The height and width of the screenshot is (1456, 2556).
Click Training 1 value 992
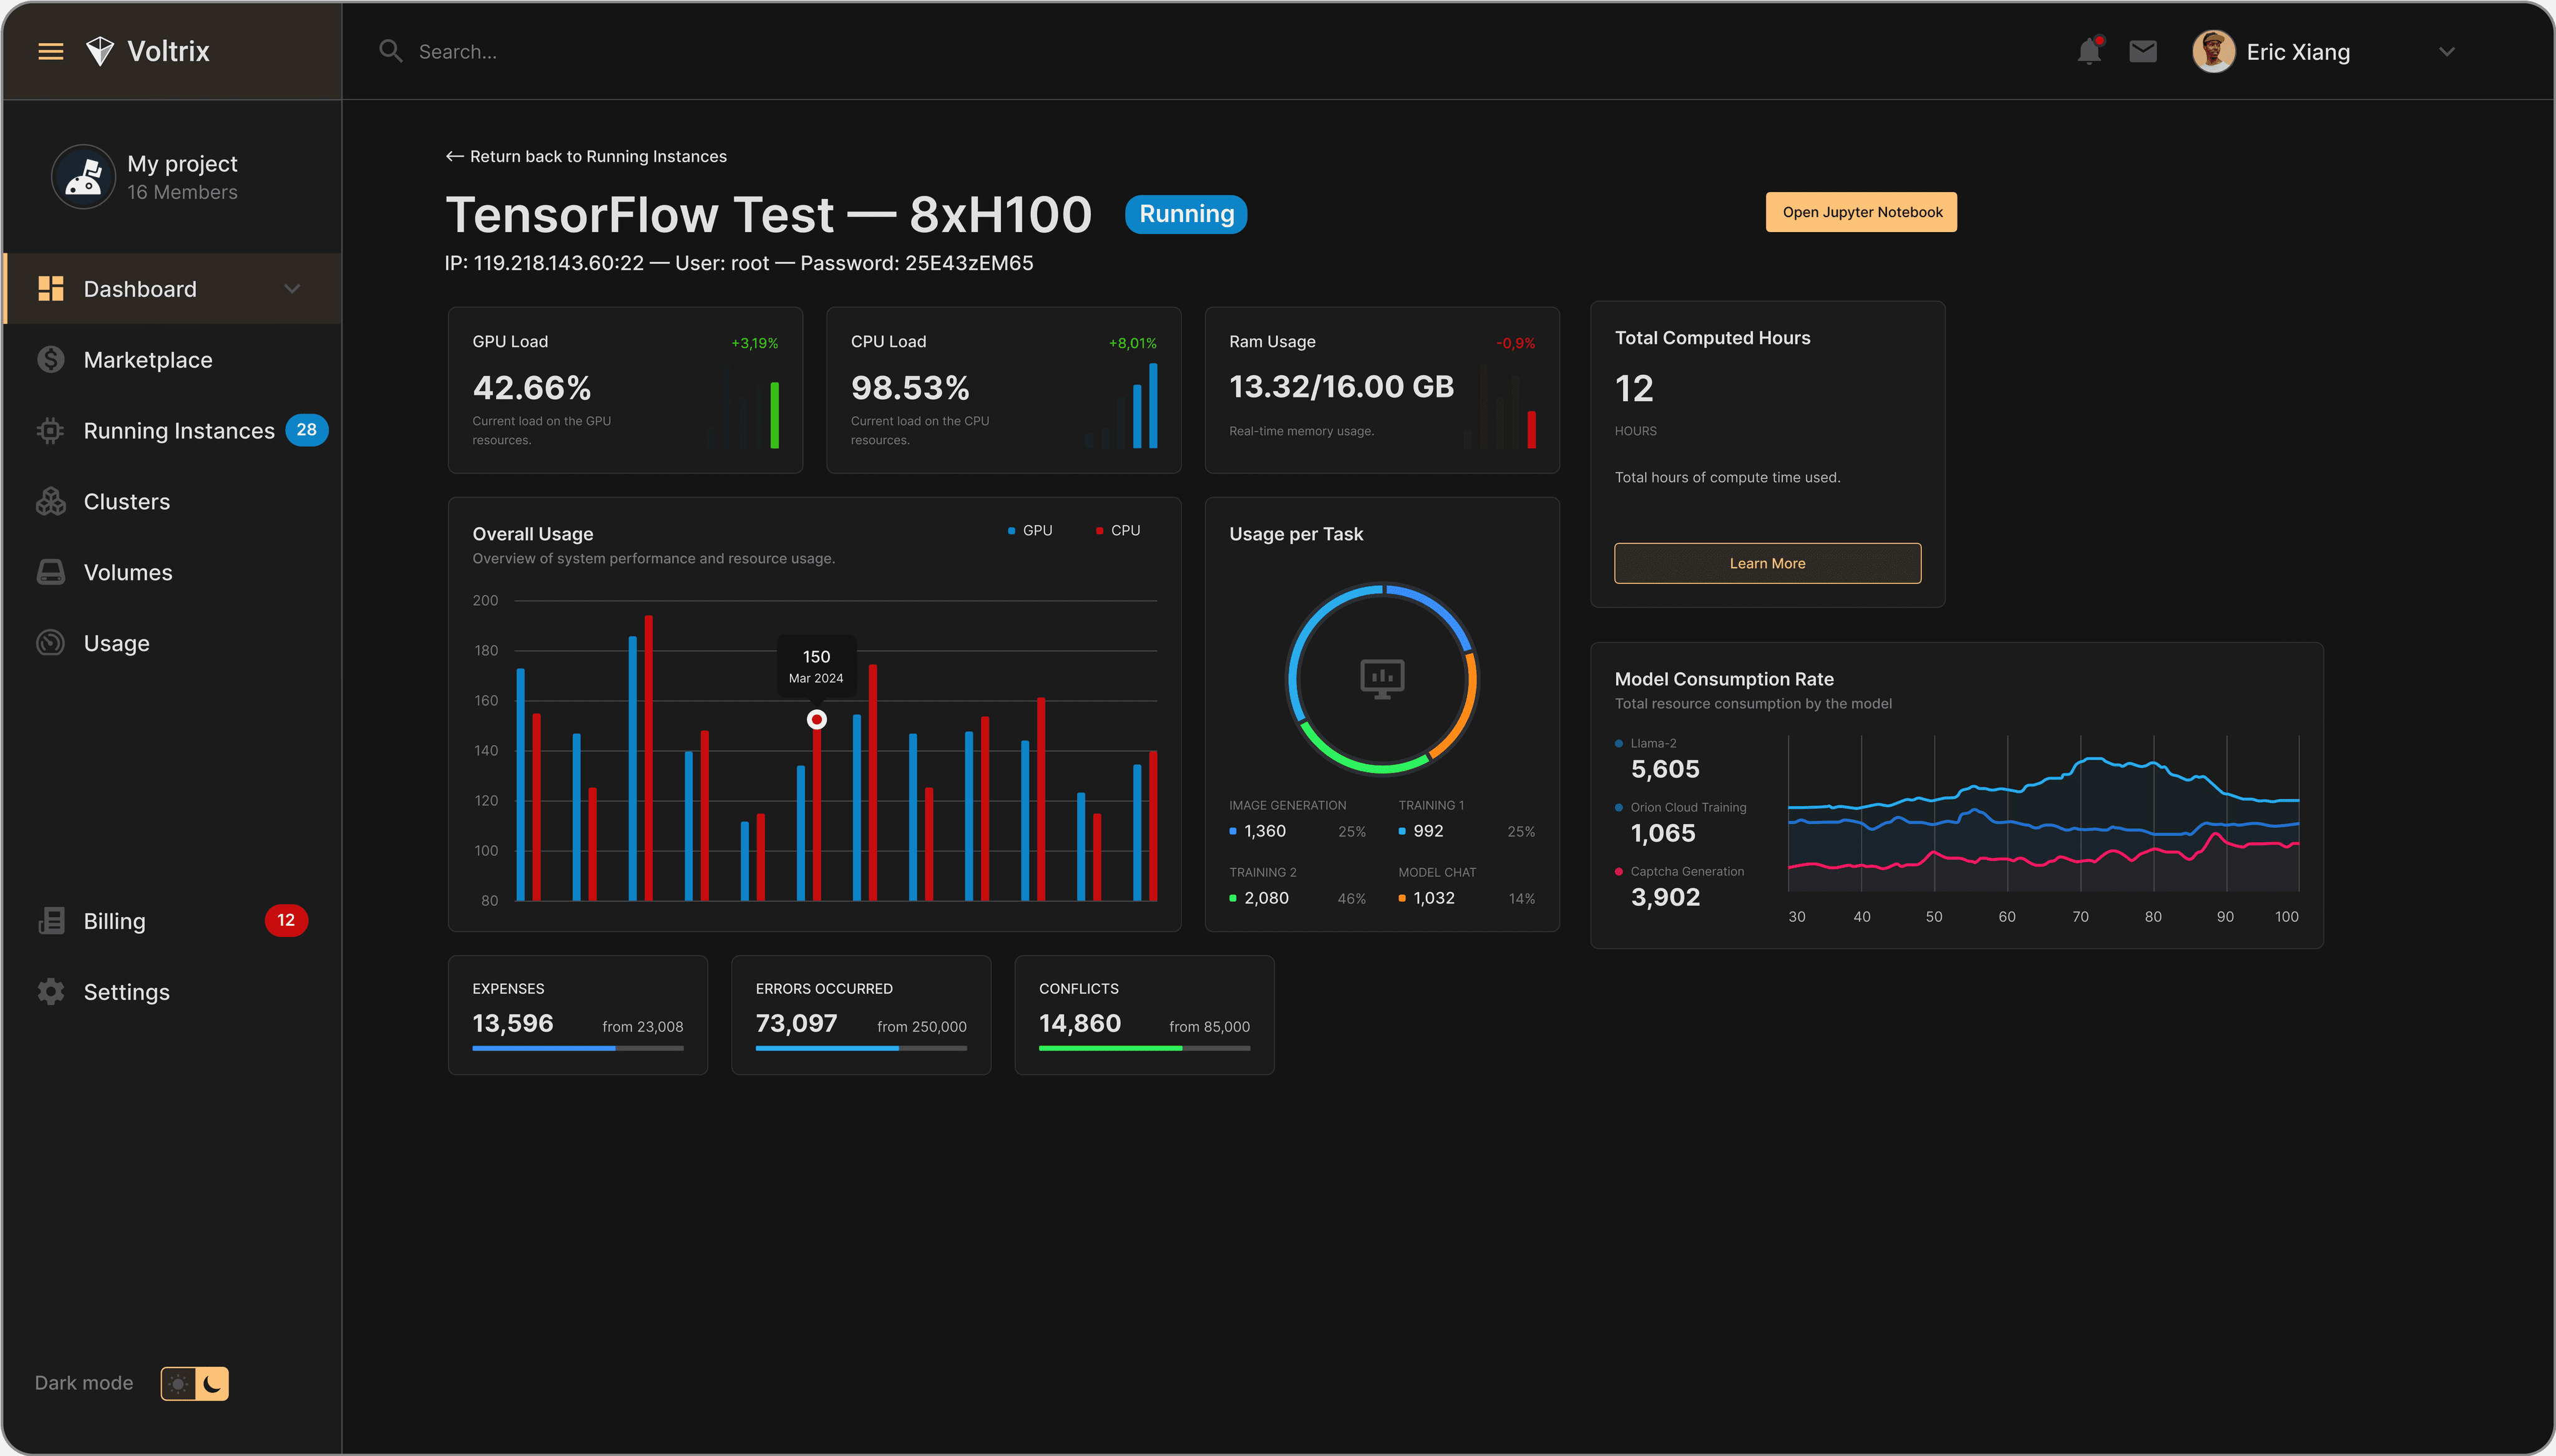tap(1428, 831)
